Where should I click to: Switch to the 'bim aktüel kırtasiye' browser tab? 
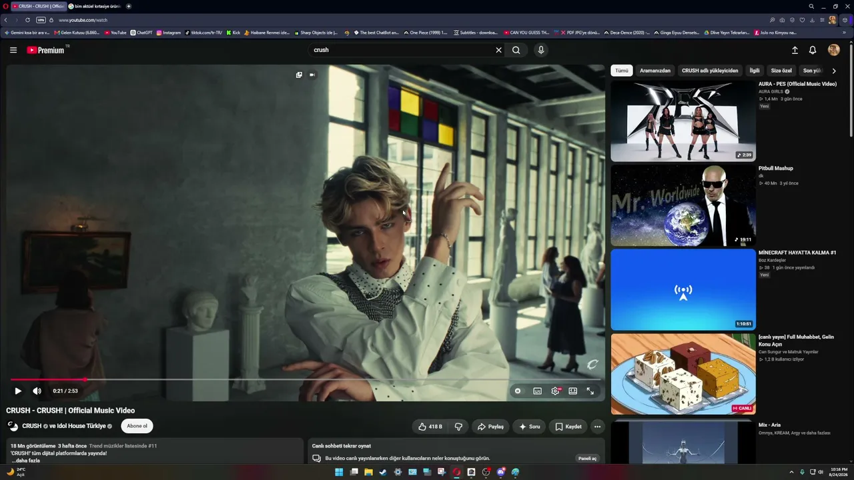94,6
